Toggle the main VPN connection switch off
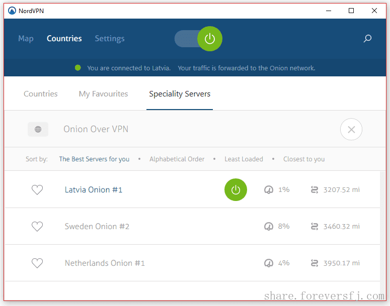The height and width of the screenshot is (306, 390). click(198, 39)
